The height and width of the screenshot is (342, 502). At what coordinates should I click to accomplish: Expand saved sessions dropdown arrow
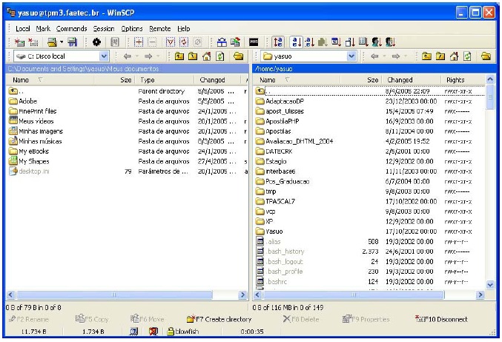pyautogui.click(x=62, y=42)
